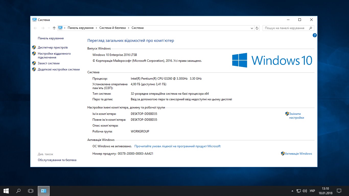Open taskbar Search magnifier icon

pos(18,191)
